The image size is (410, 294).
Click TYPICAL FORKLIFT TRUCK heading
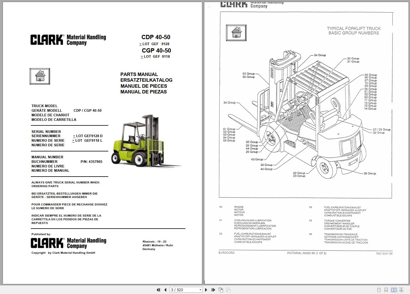pos(354,29)
